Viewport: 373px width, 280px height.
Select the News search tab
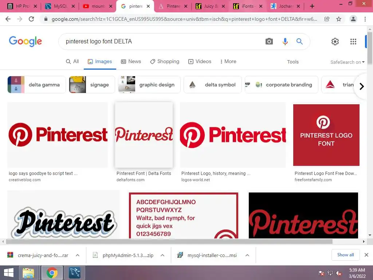pos(131,61)
